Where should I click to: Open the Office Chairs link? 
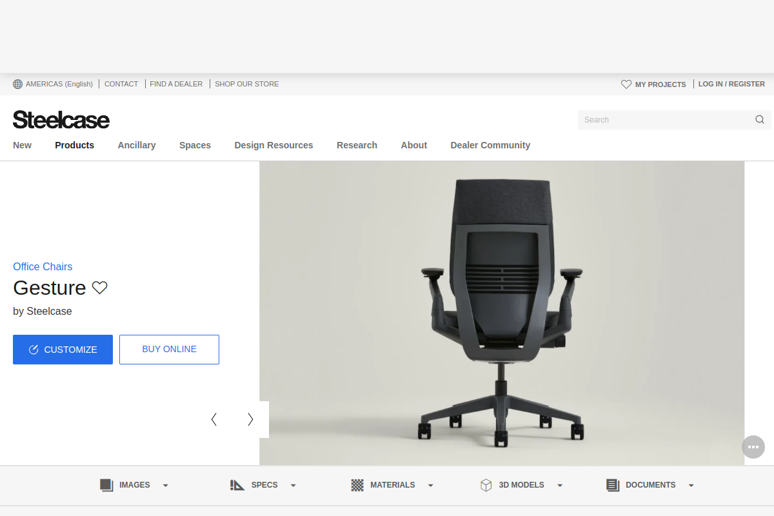click(x=43, y=266)
